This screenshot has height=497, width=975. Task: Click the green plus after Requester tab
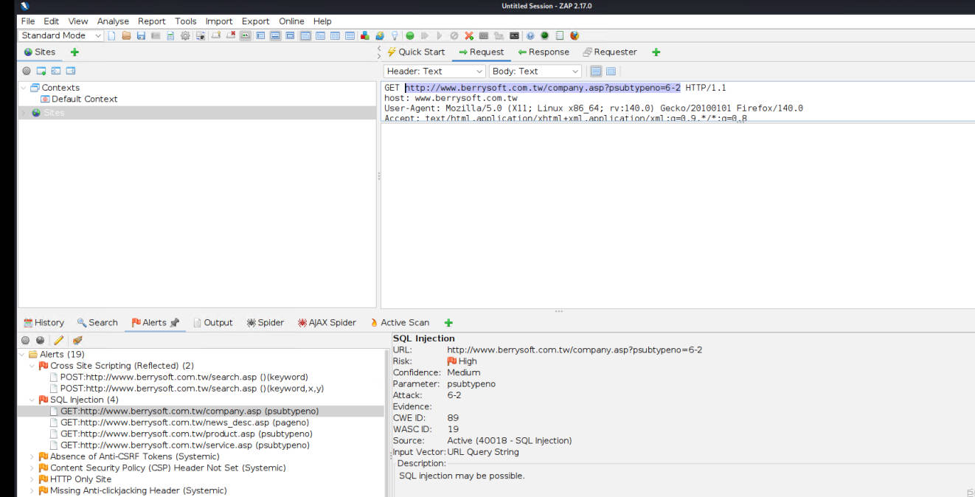[x=656, y=52]
